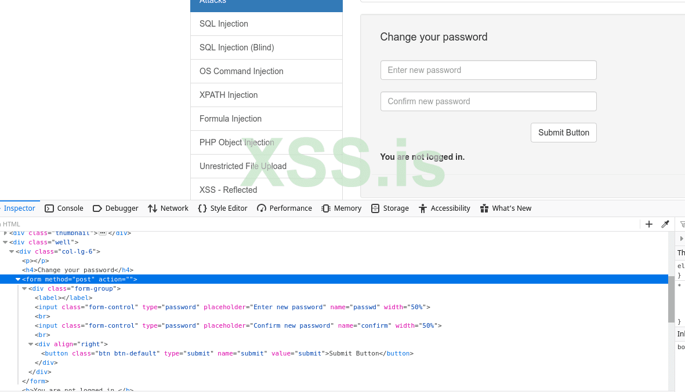The width and height of the screenshot is (685, 392).
Task: Collapse the div class="col-lg-6" node
Action: [12, 251]
